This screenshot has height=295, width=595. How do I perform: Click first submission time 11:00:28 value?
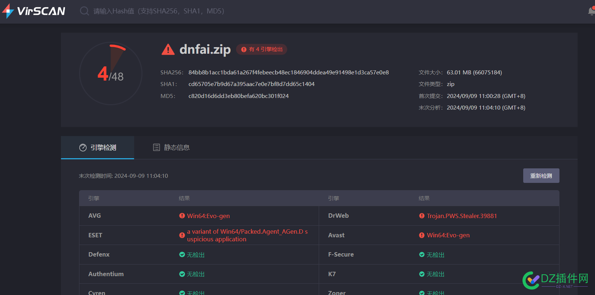(486, 96)
